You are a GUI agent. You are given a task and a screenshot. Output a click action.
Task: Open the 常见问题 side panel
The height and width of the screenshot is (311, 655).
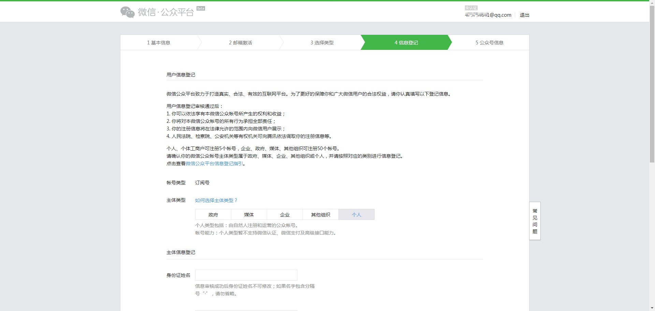click(x=535, y=221)
